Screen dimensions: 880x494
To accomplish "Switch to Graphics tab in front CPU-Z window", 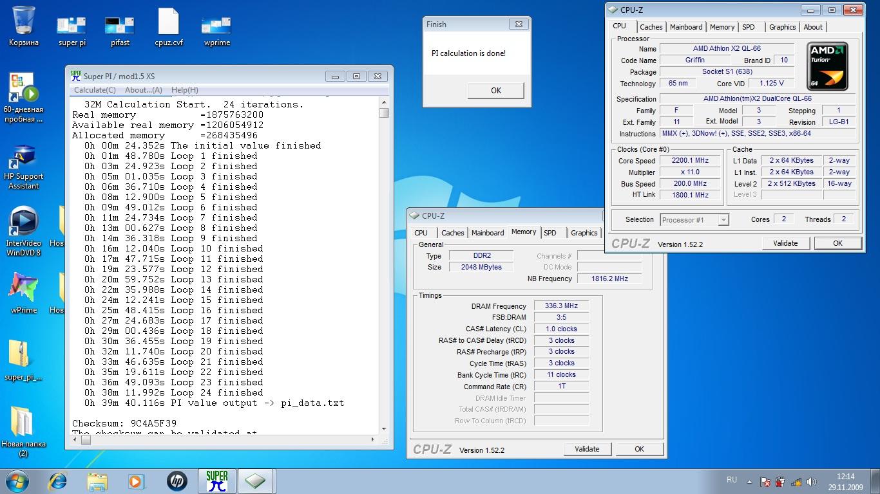I will (x=783, y=27).
